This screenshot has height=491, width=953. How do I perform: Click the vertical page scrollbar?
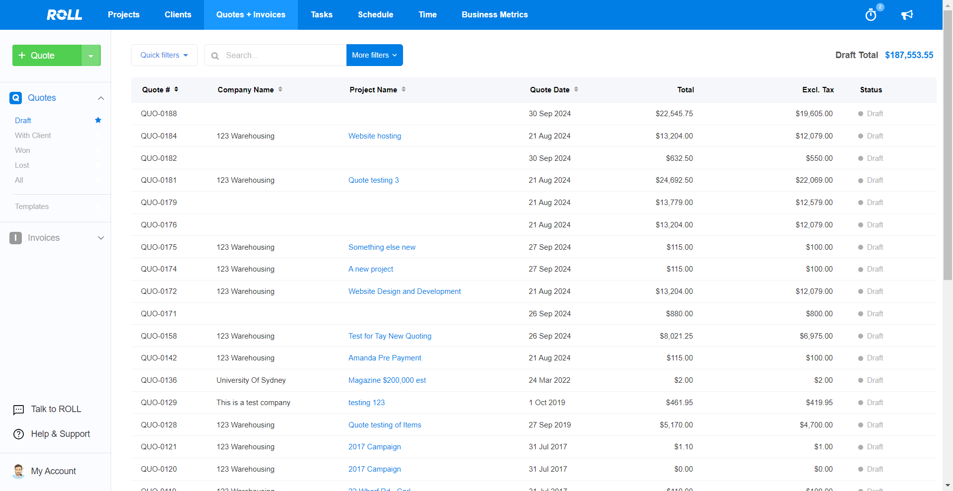(x=948, y=149)
